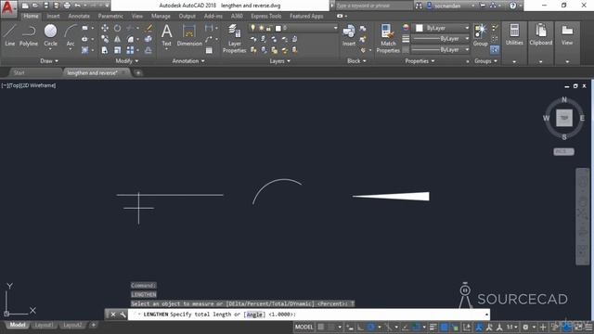Toggle snap mode in status bar
Image resolution: width=594 pixels, height=334 pixels.
point(331,327)
